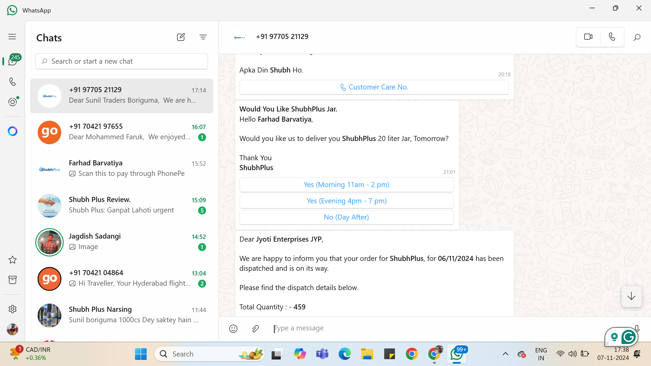This screenshot has width=651, height=366.
Task: Open Task View from taskbar
Action: tap(277, 354)
